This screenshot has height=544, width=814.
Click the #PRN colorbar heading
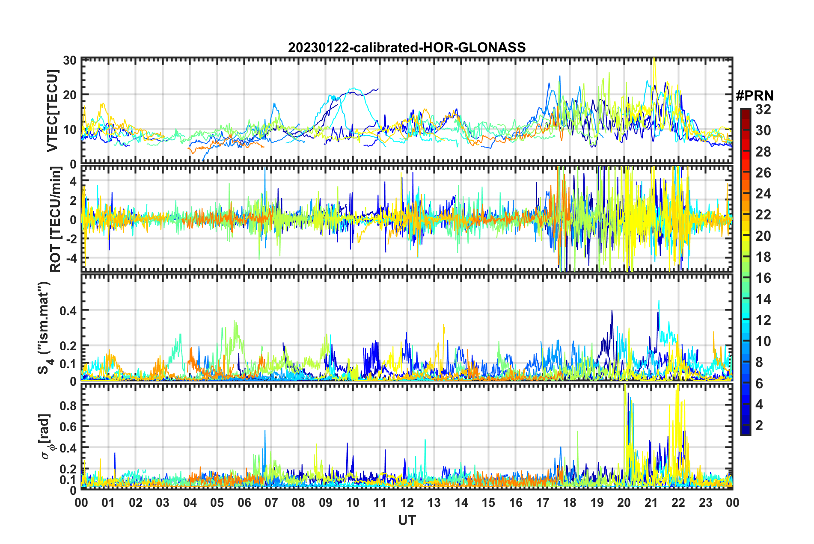pyautogui.click(x=755, y=96)
